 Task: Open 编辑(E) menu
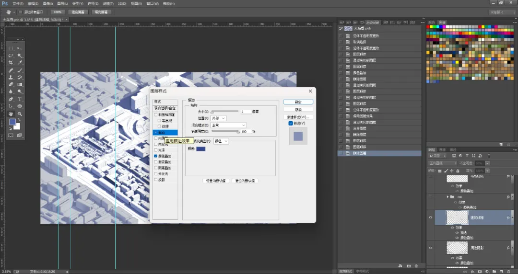[x=33, y=4]
